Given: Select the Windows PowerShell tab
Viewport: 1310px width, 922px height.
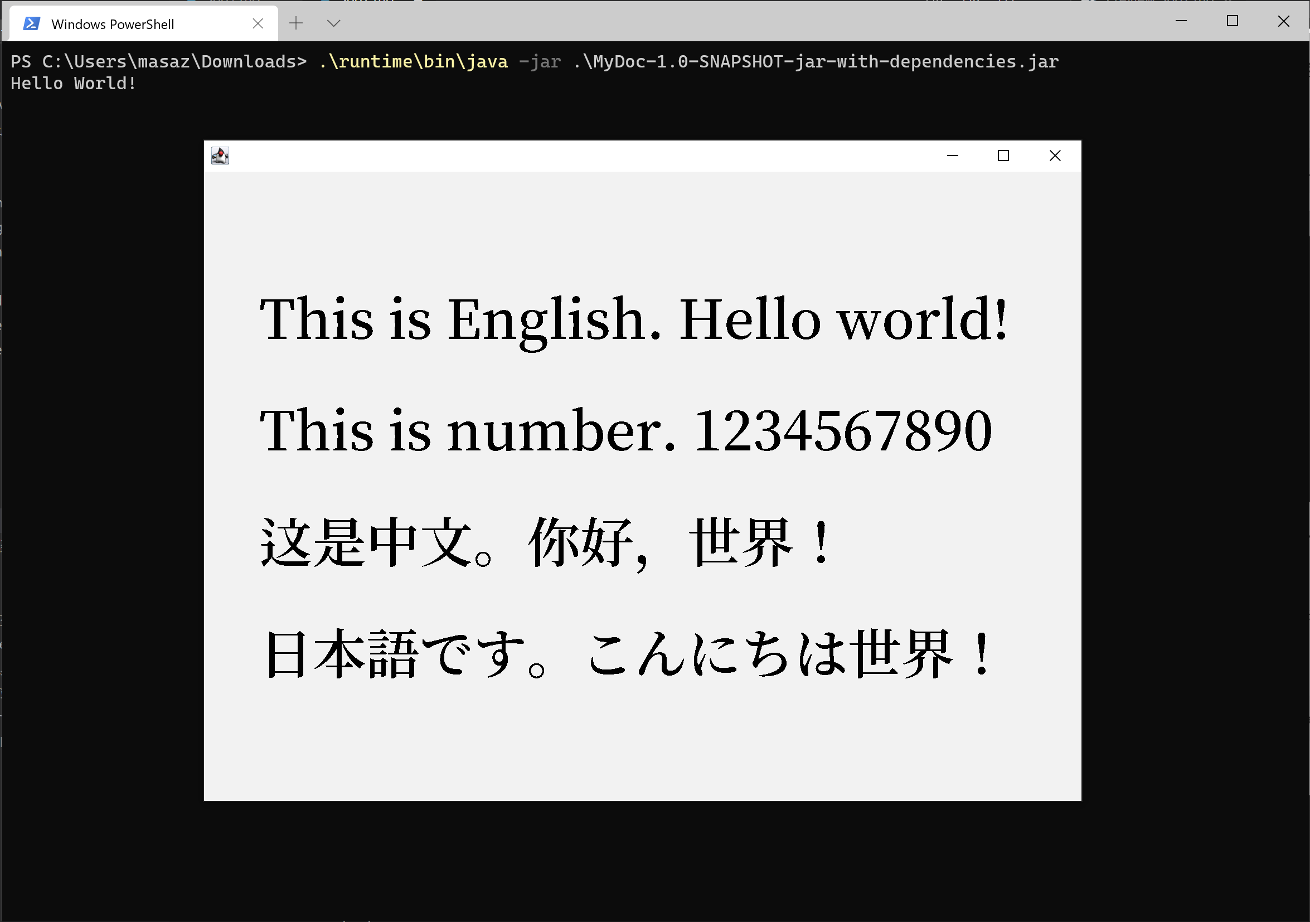Looking at the screenshot, I should 114,24.
